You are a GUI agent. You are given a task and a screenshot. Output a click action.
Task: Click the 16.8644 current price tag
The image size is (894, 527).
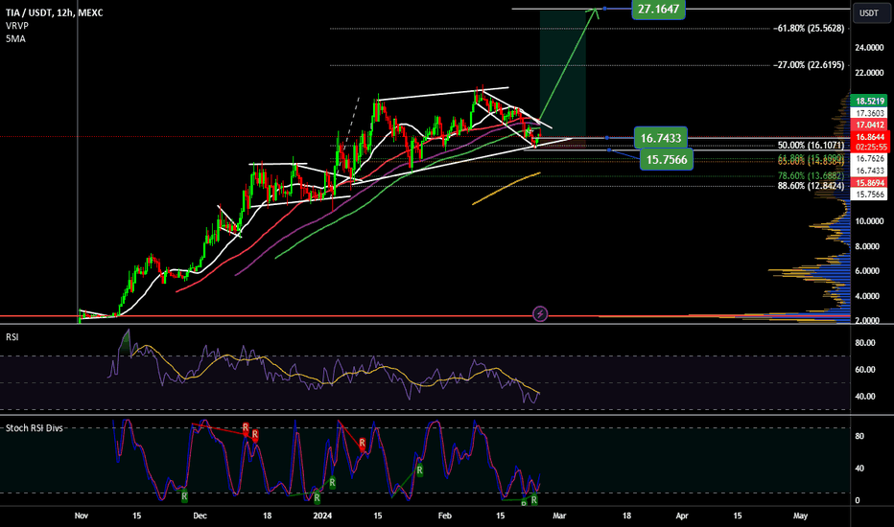click(x=870, y=137)
